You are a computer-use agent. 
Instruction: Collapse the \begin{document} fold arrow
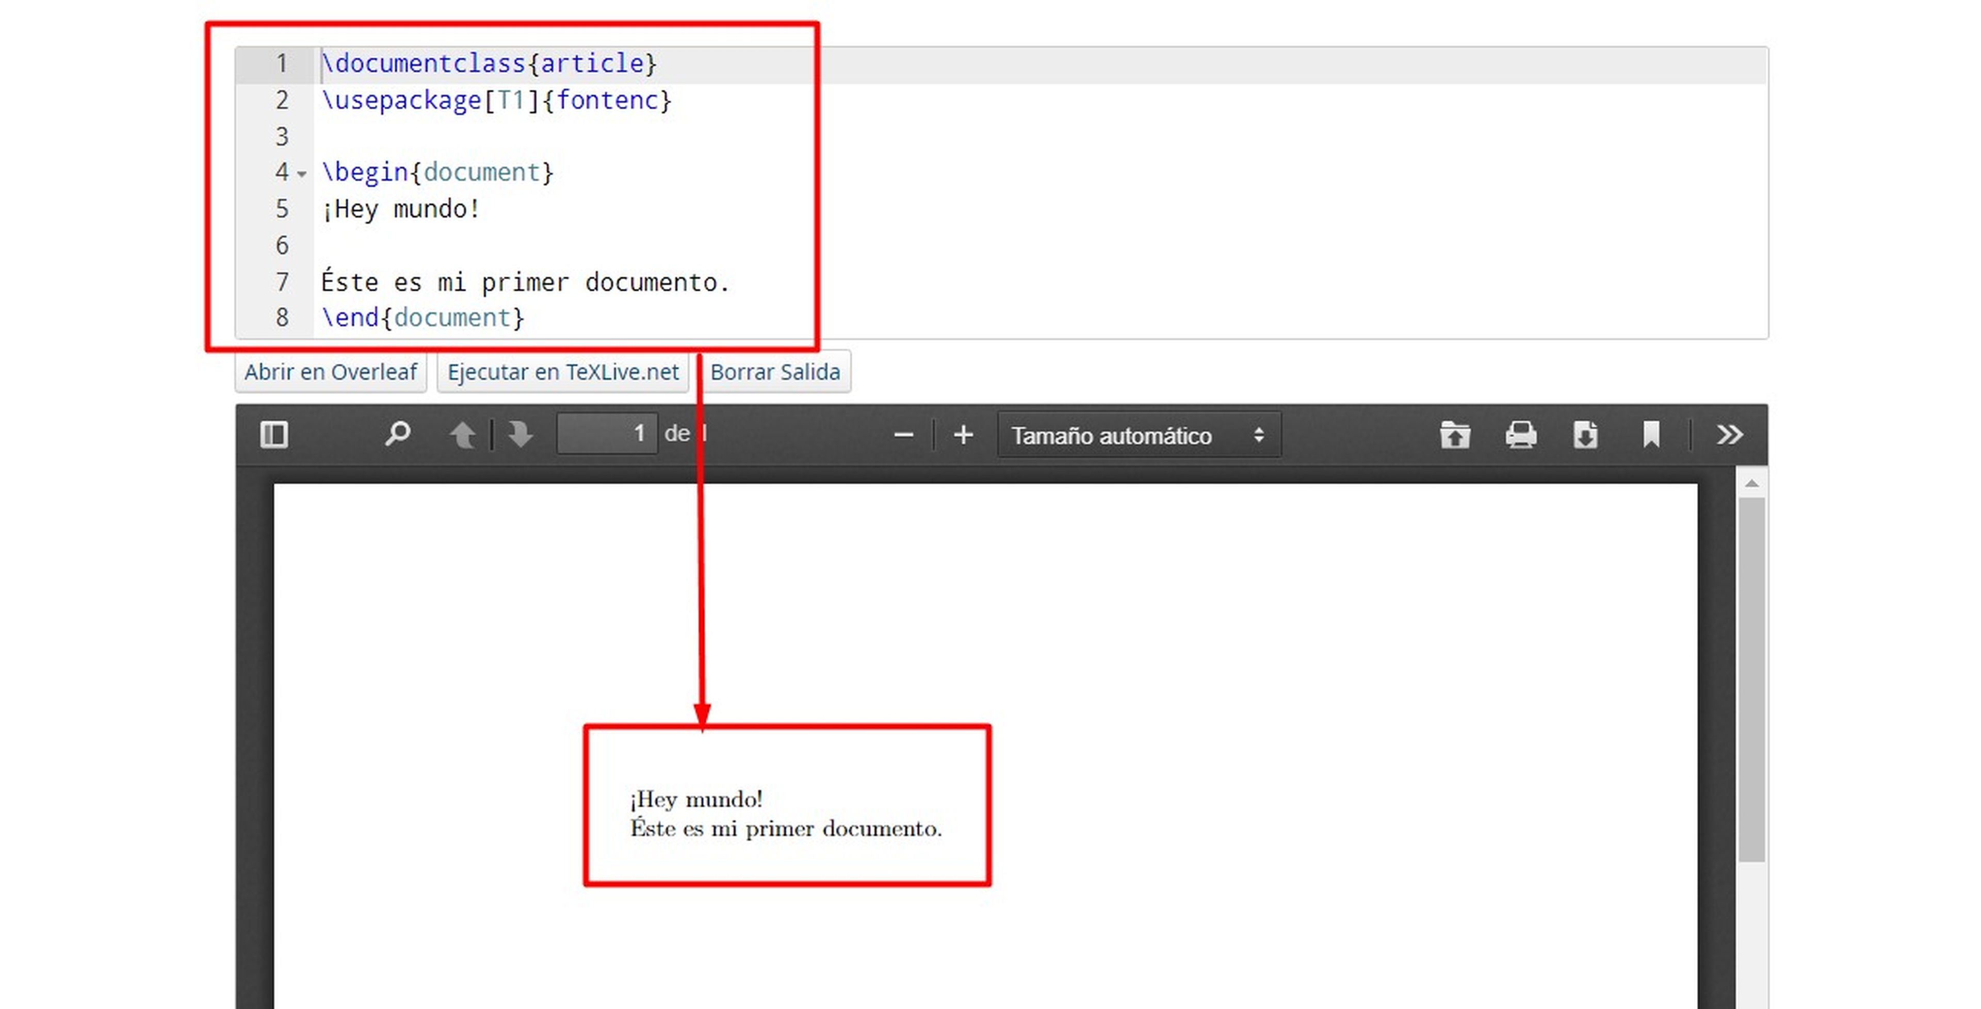[302, 174]
